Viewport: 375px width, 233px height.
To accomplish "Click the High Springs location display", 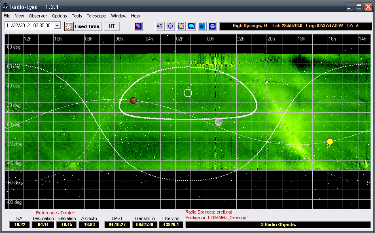I will [295, 26].
